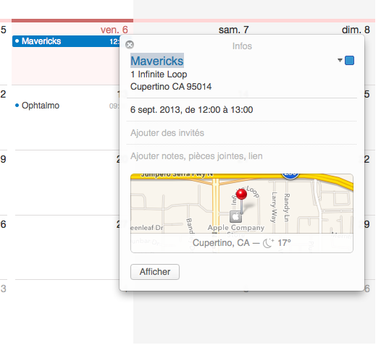Click the 1 Infinite Loop address line
381x345 pixels.
point(159,74)
